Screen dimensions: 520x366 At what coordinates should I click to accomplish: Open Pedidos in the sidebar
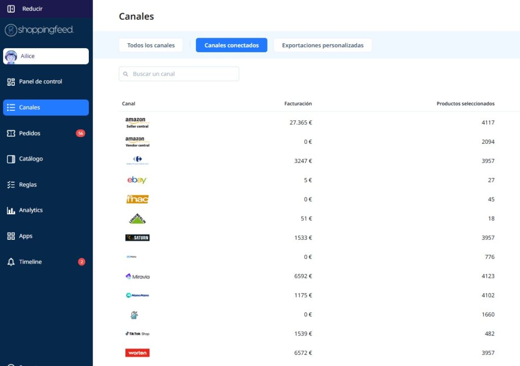click(x=46, y=134)
